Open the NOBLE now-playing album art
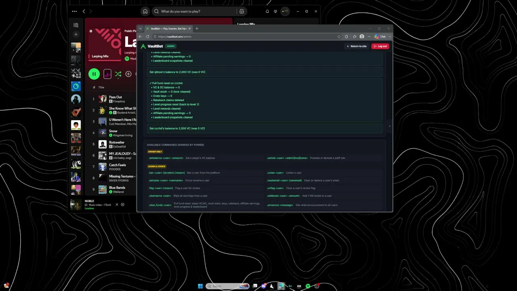517x291 pixels. (x=76, y=205)
